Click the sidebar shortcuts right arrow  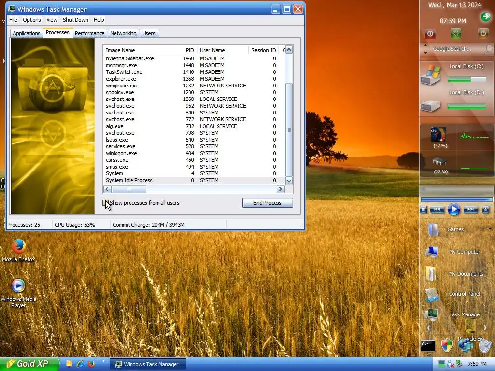click(x=485, y=328)
